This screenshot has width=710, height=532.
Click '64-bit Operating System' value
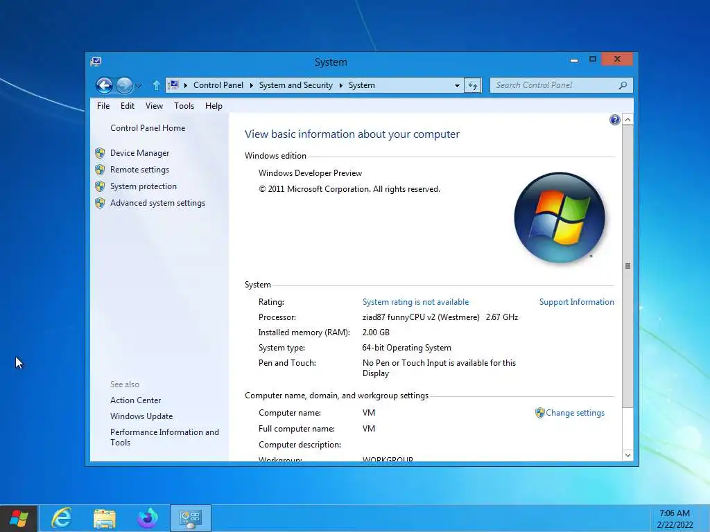406,348
